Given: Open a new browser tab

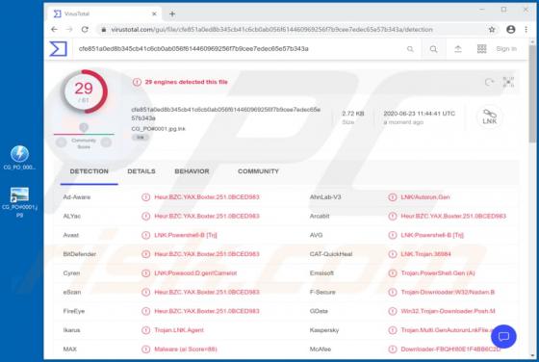Looking at the screenshot, I should tap(172, 14).
